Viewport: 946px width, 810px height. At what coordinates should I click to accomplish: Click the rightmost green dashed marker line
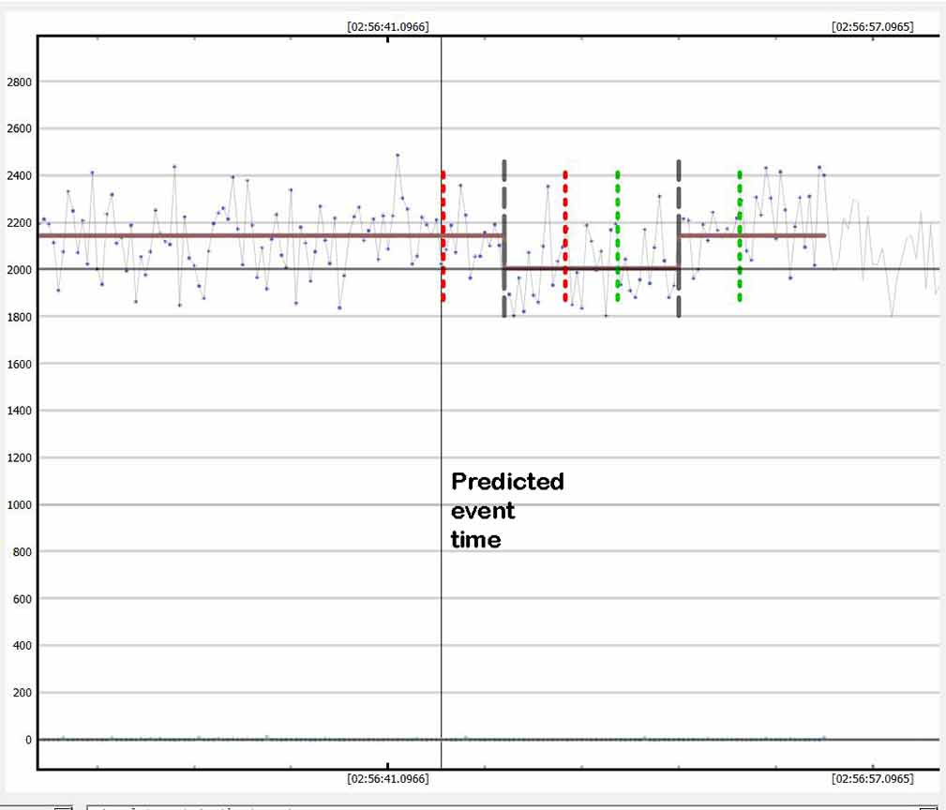click(740, 236)
